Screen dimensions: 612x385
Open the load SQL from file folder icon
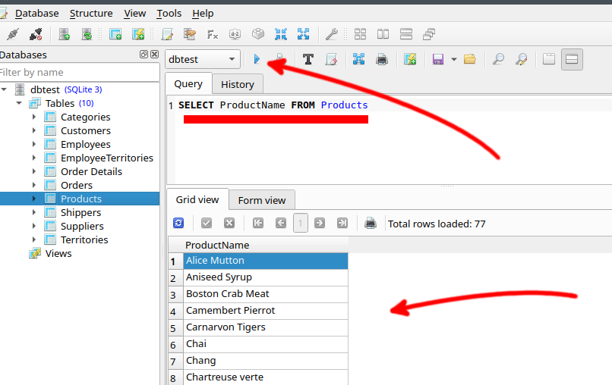tap(469, 59)
